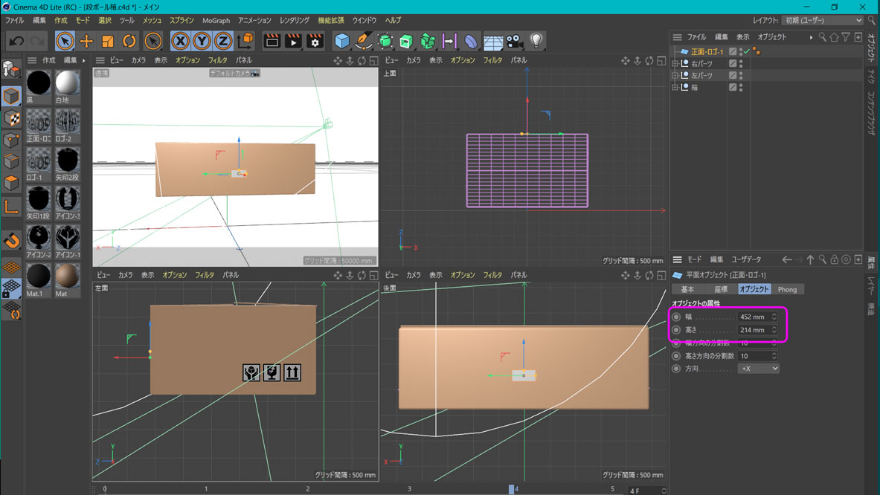
Task: Select the Rotate tool
Action: point(129,41)
